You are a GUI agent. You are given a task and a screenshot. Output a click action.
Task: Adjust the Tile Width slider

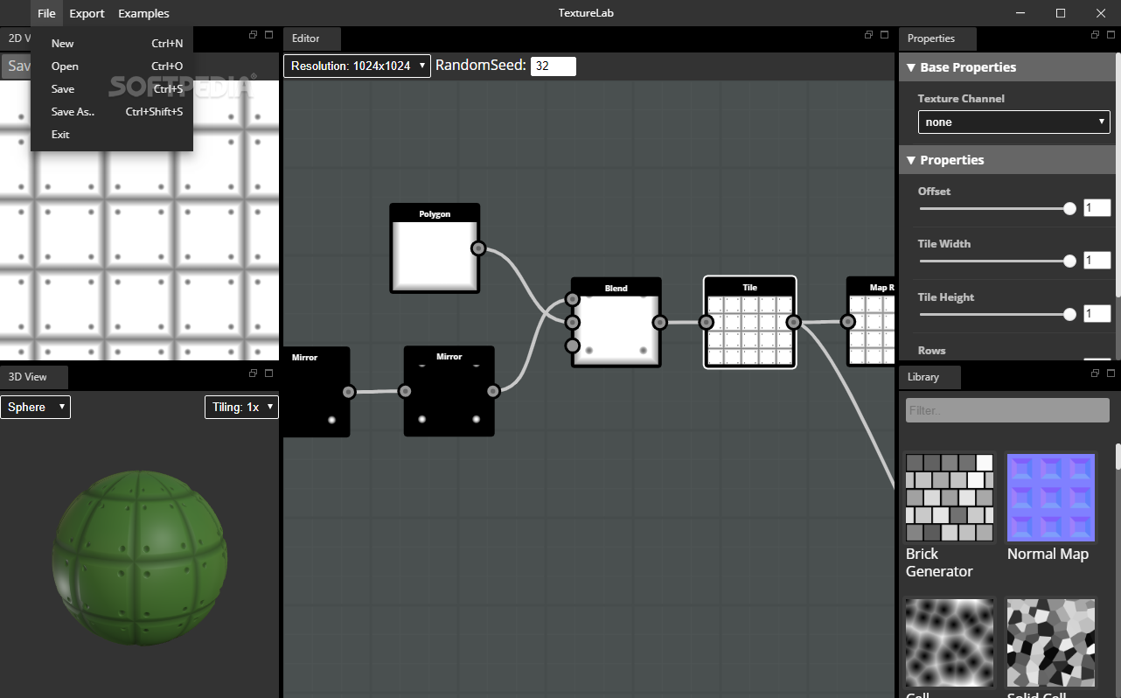tap(998, 261)
